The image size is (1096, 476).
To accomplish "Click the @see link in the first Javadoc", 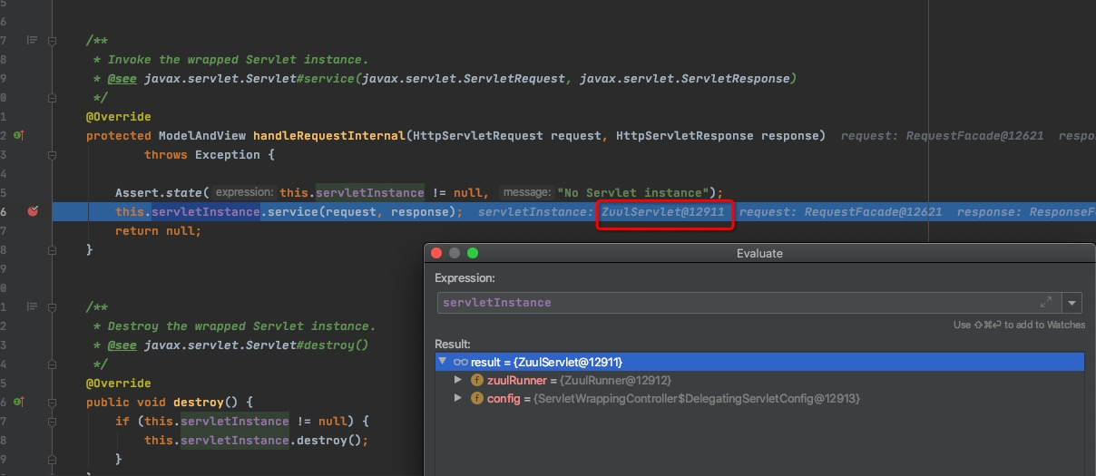I will [122, 79].
